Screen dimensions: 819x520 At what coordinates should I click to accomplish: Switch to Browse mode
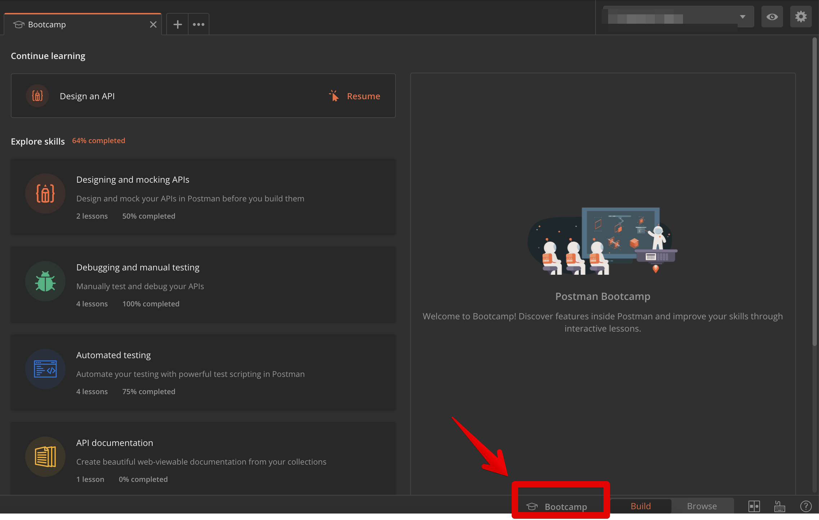coord(702,506)
